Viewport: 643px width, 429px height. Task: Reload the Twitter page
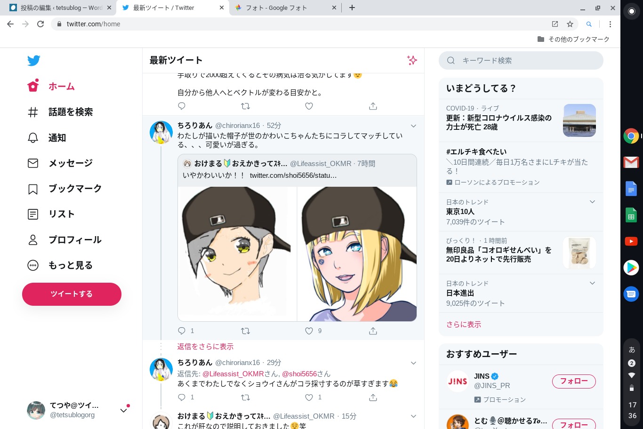(x=40, y=24)
